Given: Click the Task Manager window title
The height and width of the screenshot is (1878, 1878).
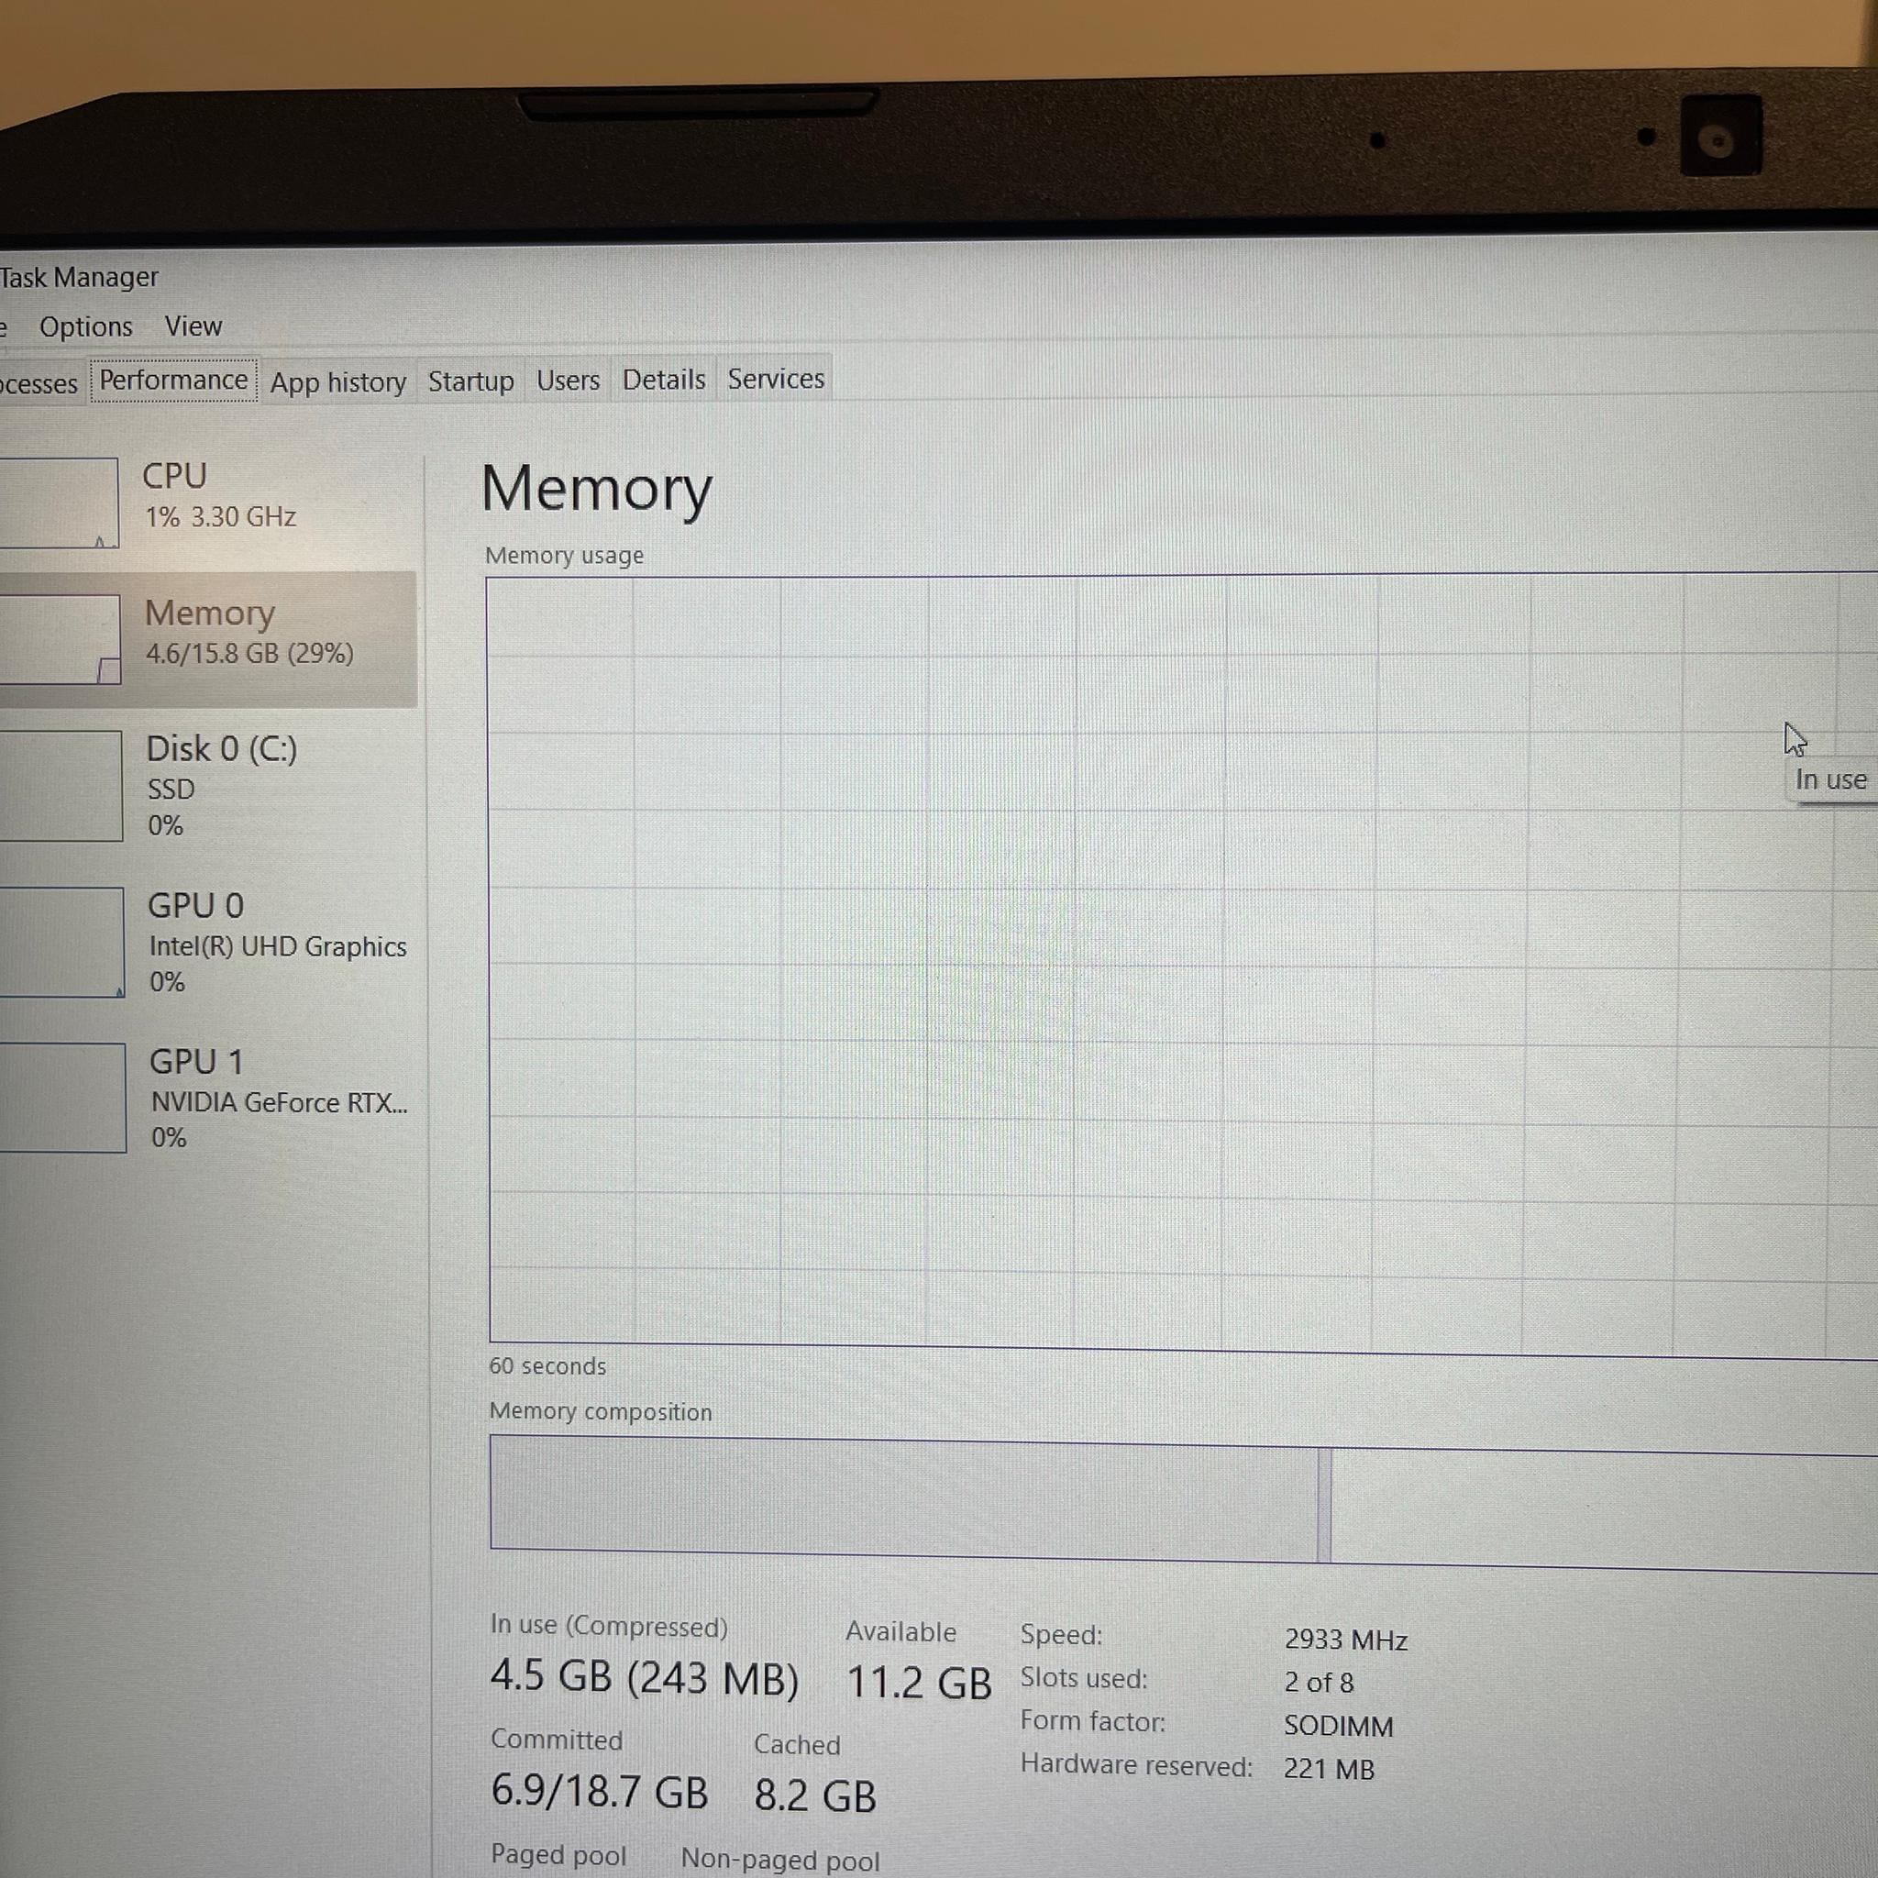Looking at the screenshot, I should (79, 277).
